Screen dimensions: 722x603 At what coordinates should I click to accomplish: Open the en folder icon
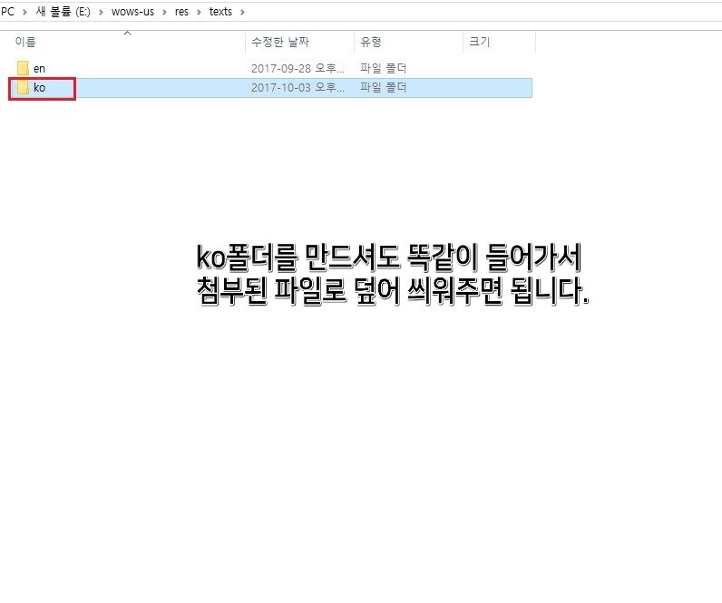click(x=23, y=68)
